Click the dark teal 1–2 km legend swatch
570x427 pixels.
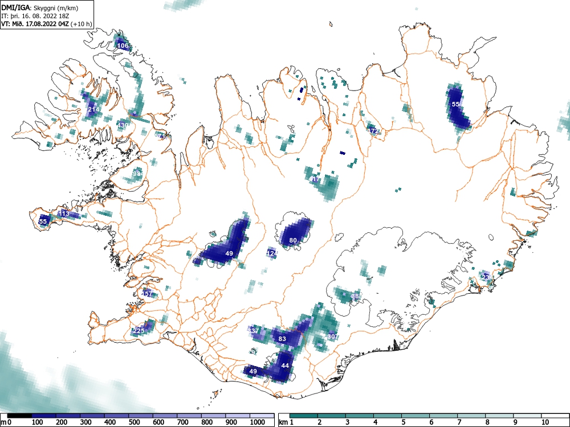point(304,416)
